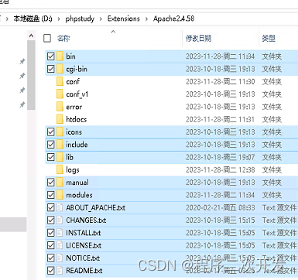Uncheck the LICENSE.txt checkbox
Image resolution: width=298 pixels, height=280 pixels.
point(51,245)
